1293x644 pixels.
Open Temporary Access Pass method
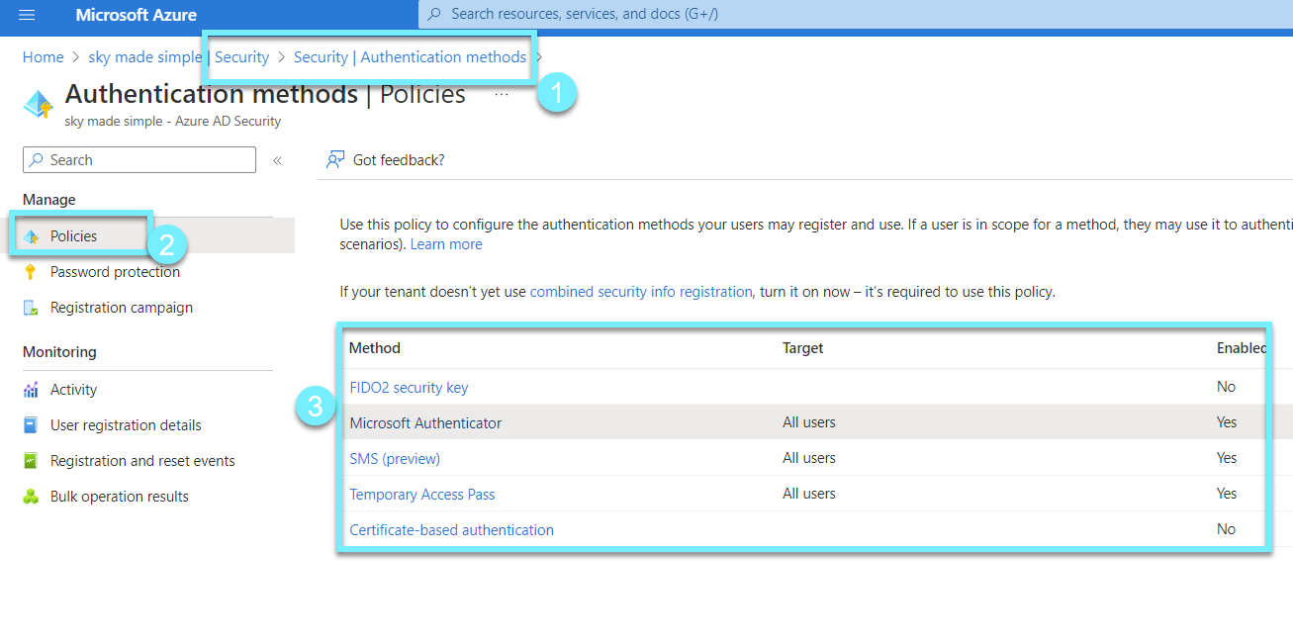(x=422, y=495)
